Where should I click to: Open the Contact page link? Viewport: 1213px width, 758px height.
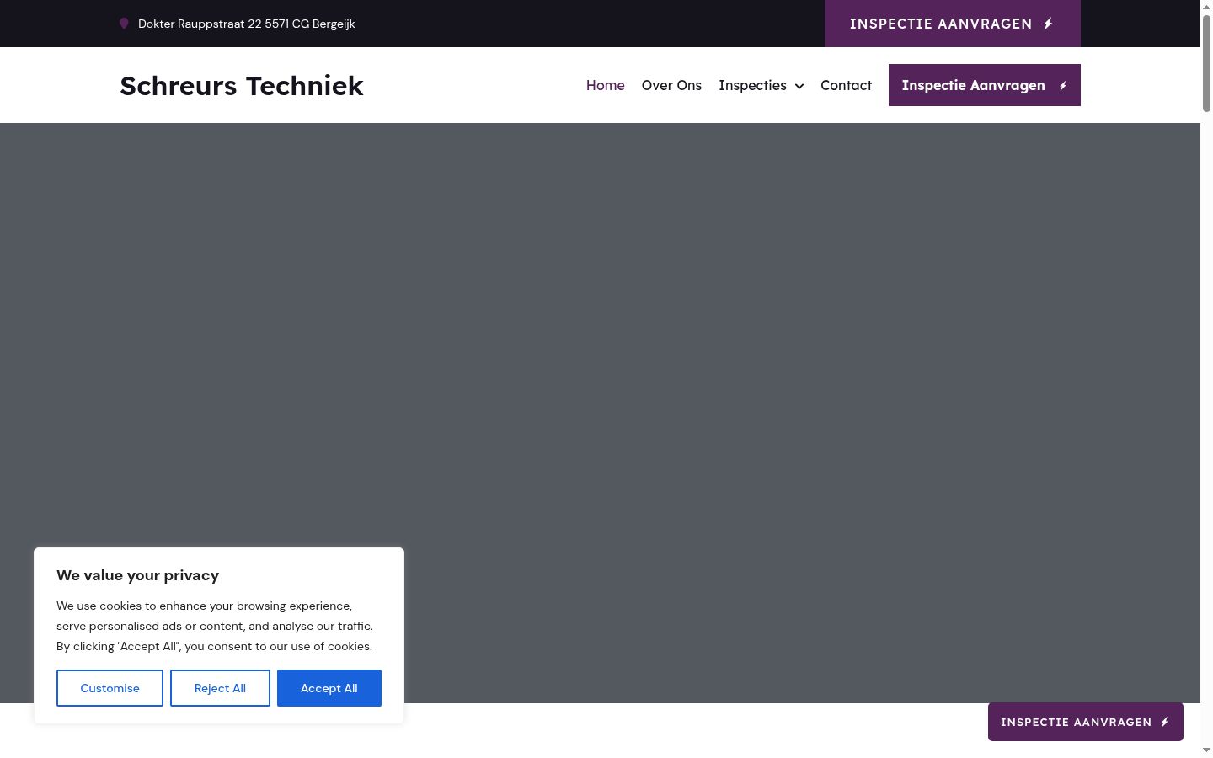(846, 85)
